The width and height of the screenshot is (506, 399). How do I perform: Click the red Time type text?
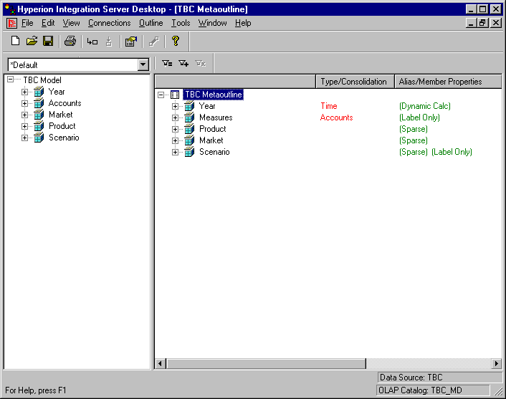329,106
